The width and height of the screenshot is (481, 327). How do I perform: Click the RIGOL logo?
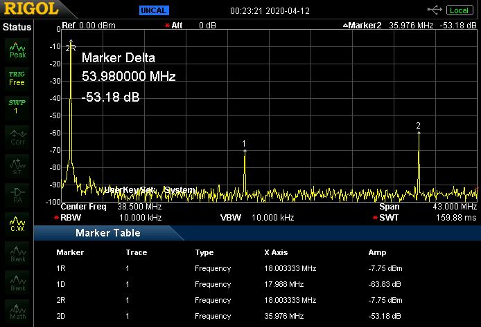point(31,8)
